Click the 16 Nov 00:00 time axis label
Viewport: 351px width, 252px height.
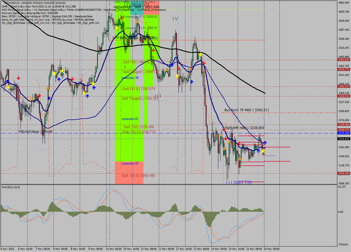[271, 249]
